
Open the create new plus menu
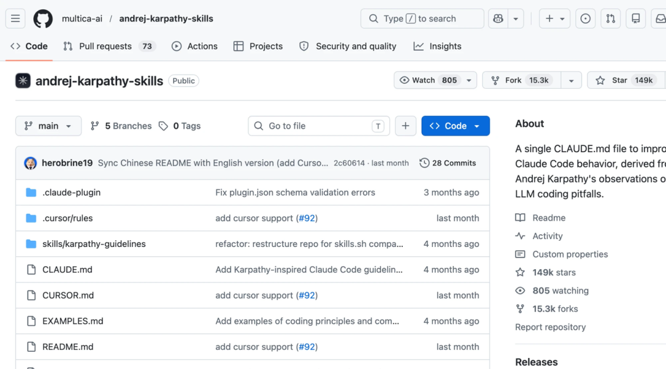click(x=554, y=18)
